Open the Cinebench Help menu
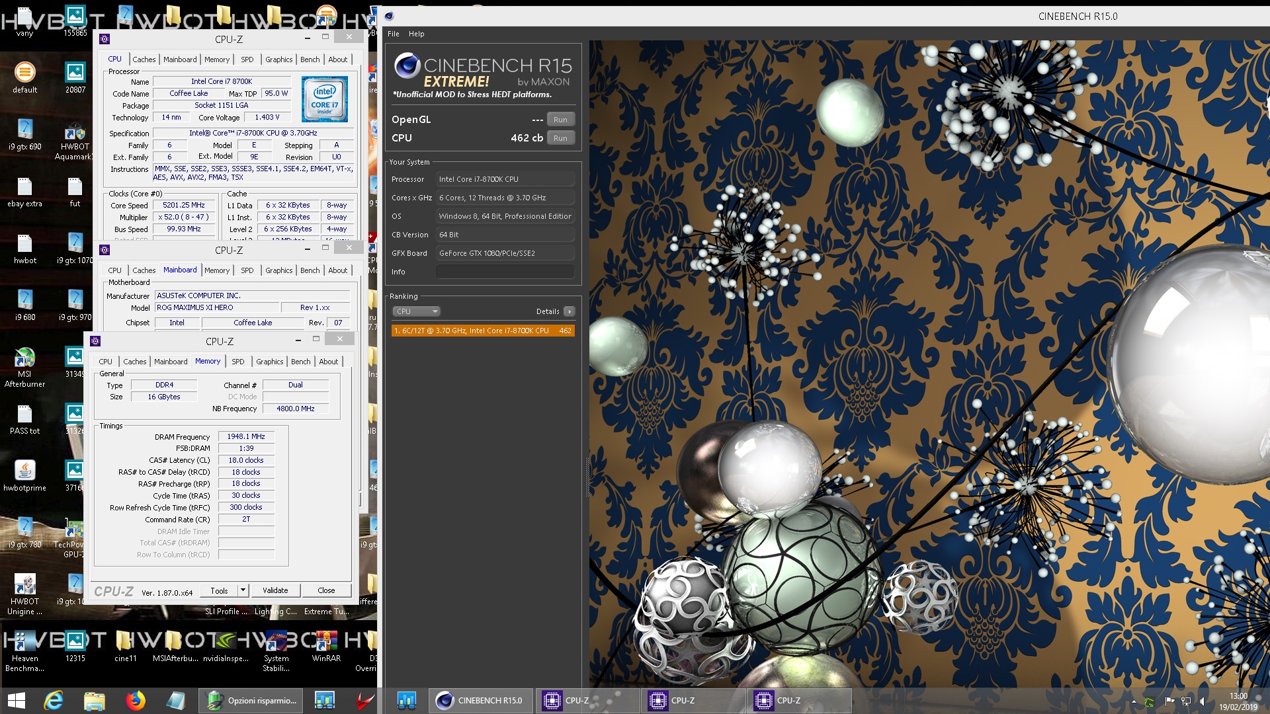 coord(416,34)
